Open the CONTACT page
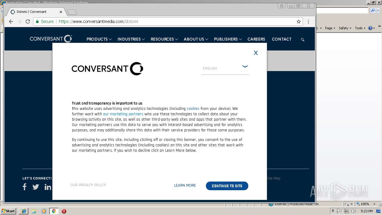 point(282,39)
